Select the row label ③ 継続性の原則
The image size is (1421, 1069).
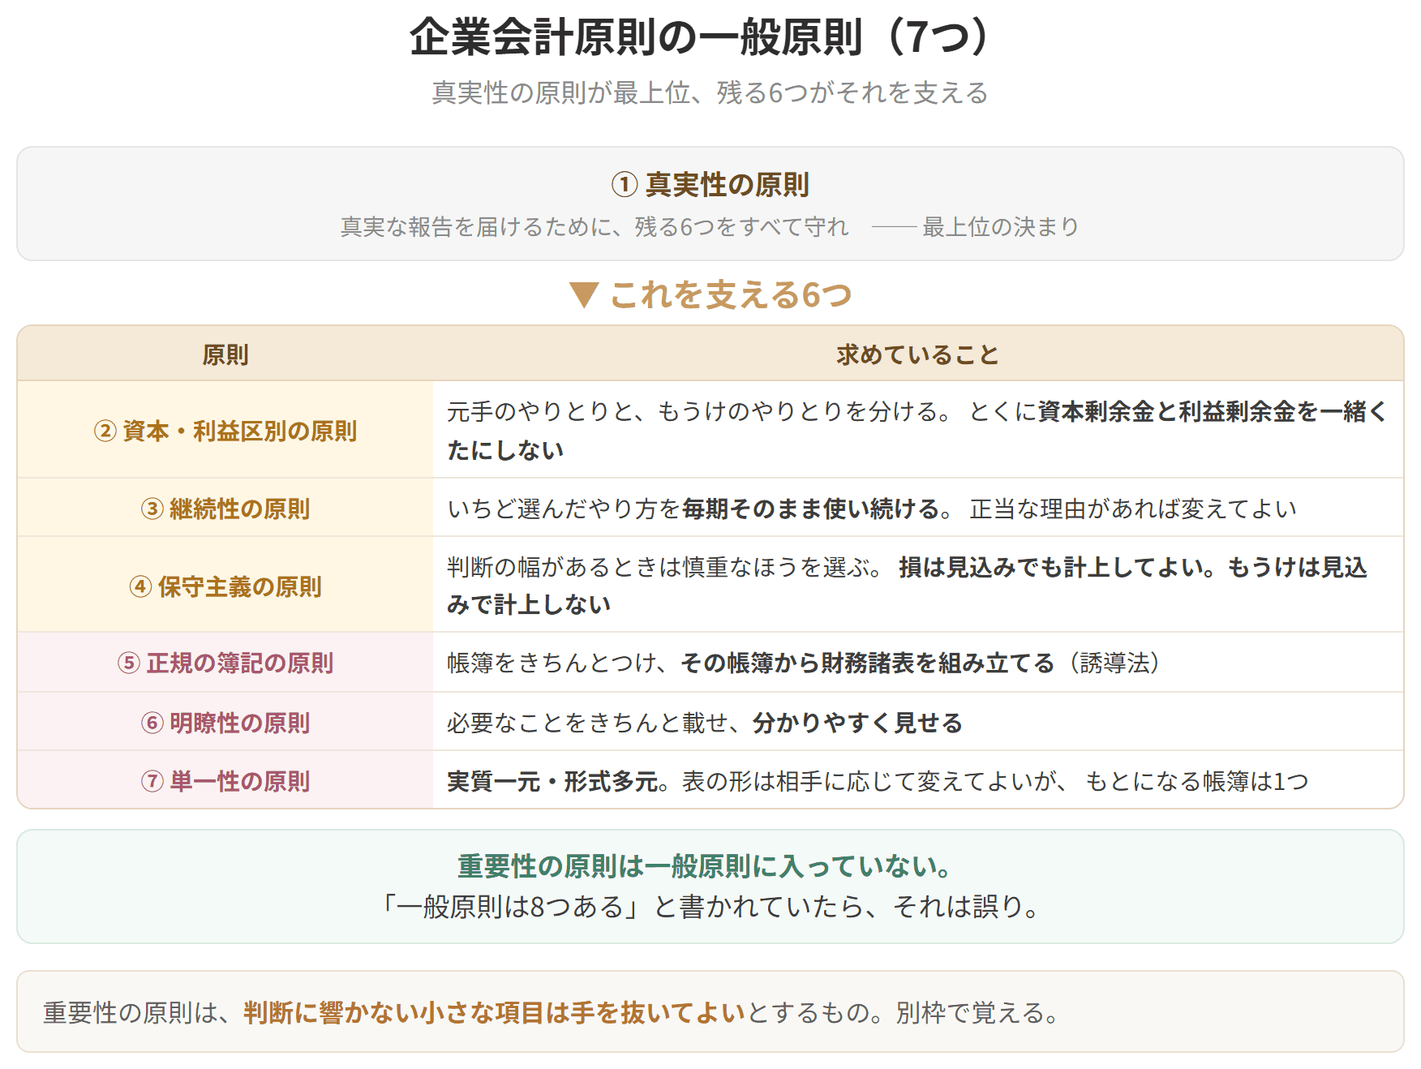(x=225, y=509)
